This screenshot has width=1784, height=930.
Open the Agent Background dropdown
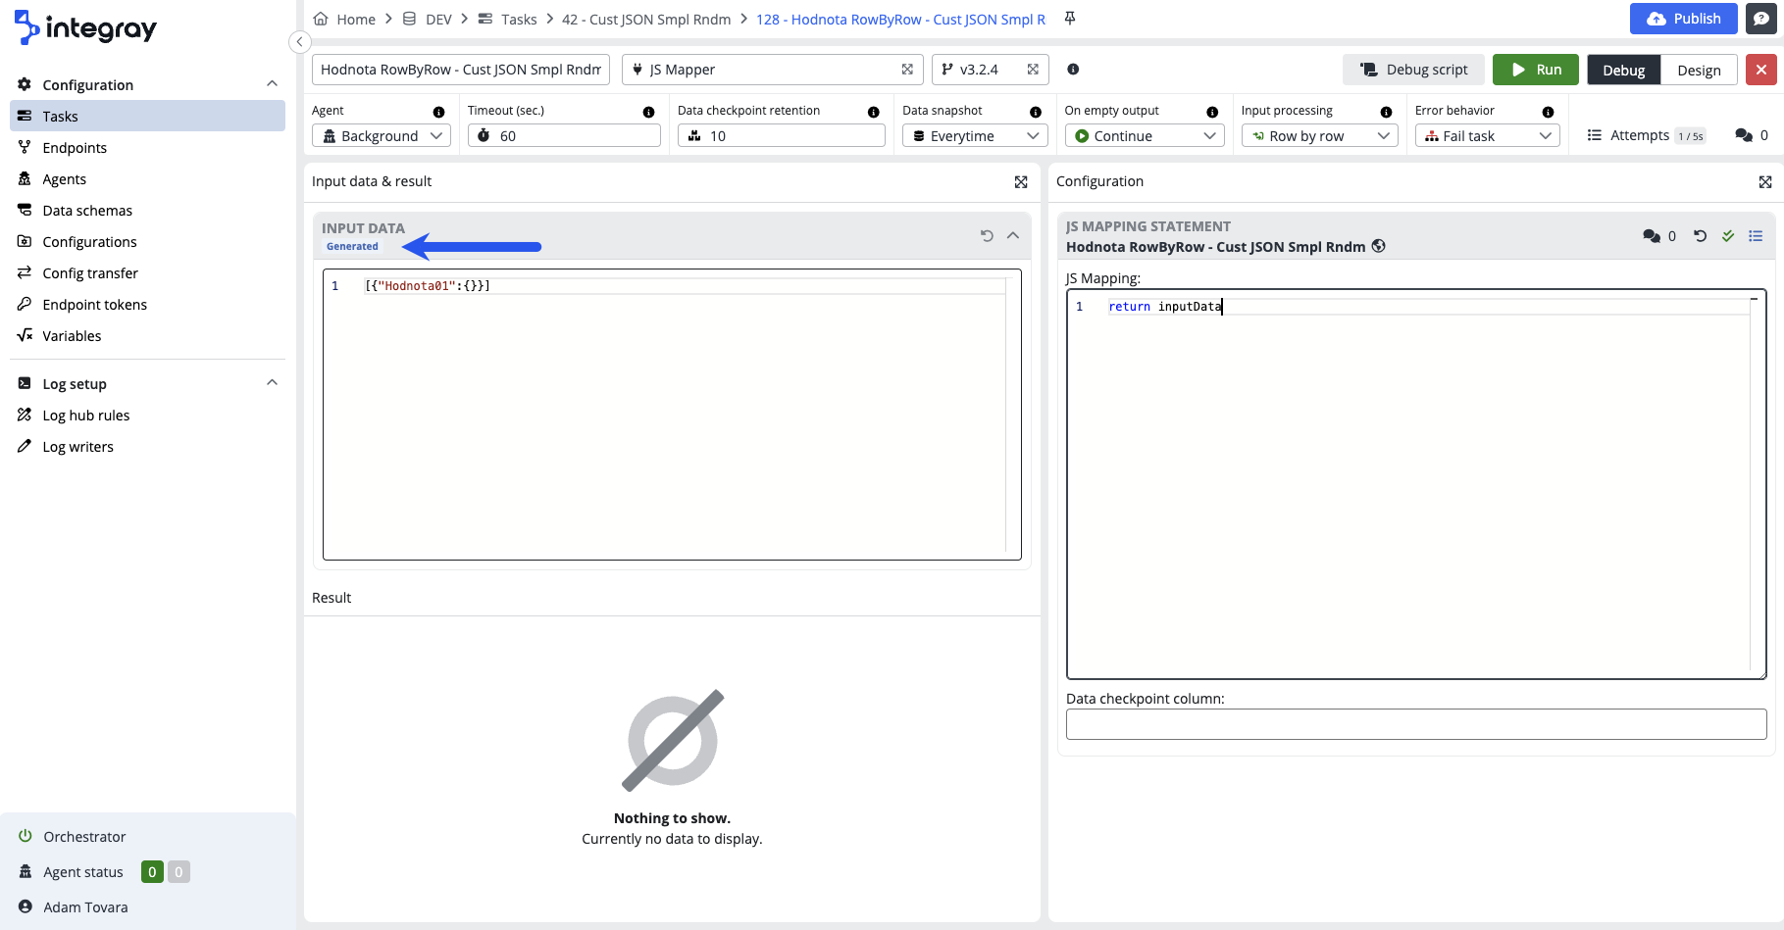[382, 136]
